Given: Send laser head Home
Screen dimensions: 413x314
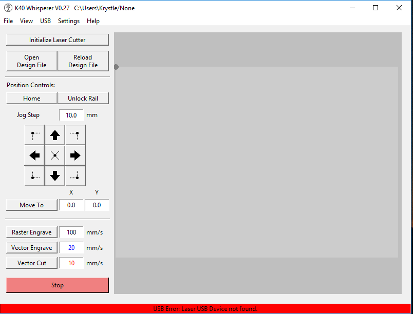Looking at the screenshot, I should [x=32, y=99].
